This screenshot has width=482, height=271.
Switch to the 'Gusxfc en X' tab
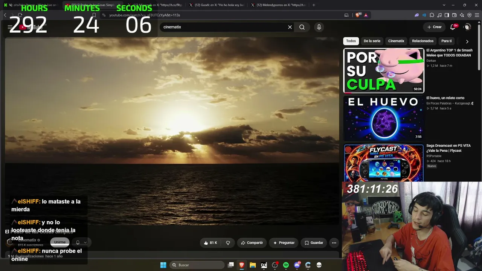217,5
